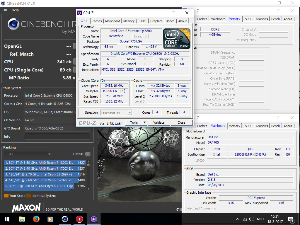Click the Intel Core 2 Extreme logo

click(177, 38)
